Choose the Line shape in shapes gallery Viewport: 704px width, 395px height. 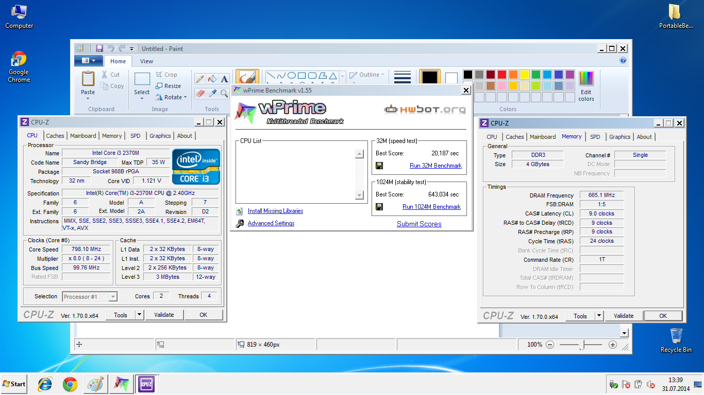270,76
